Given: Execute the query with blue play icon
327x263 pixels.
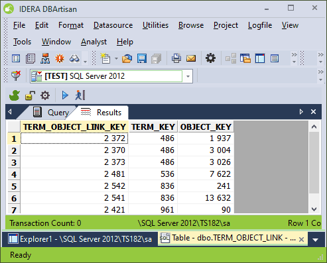Looking at the screenshot, I should pyautogui.click(x=65, y=95).
